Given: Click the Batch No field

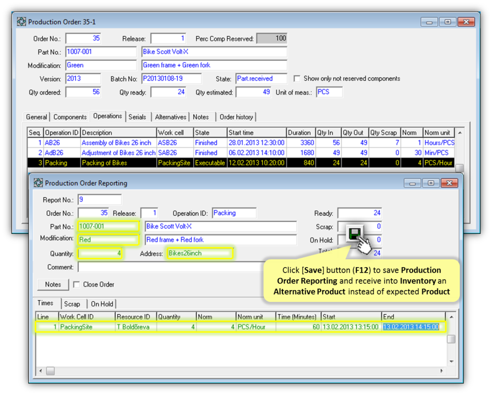Looking at the screenshot, I should point(171,78).
